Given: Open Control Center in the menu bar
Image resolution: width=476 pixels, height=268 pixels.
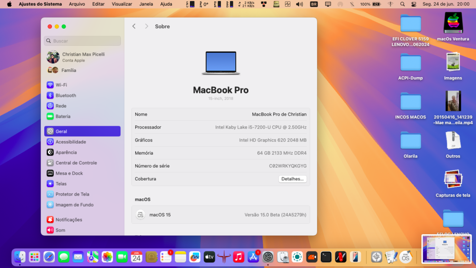Looking at the screenshot, I should [414, 4].
